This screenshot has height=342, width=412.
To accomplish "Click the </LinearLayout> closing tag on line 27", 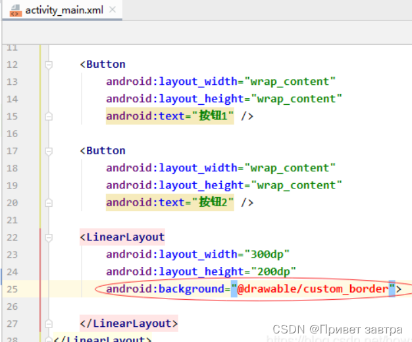I will [x=129, y=324].
